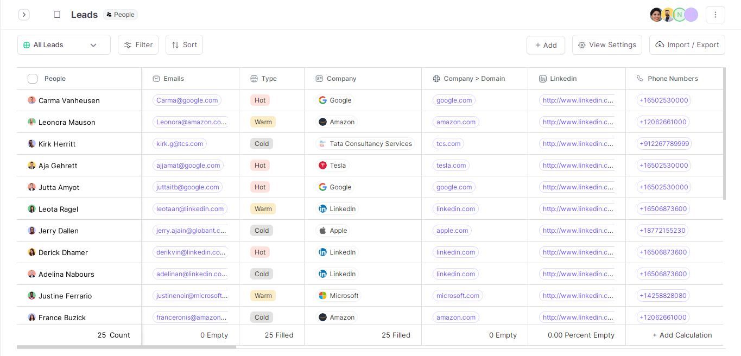Click the Filter funnel icon
Screen dimensions: 741x356
(128, 44)
